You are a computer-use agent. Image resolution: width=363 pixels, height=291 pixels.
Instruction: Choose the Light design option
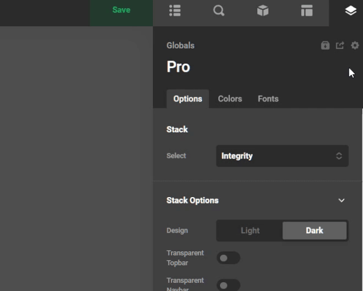pos(250,230)
